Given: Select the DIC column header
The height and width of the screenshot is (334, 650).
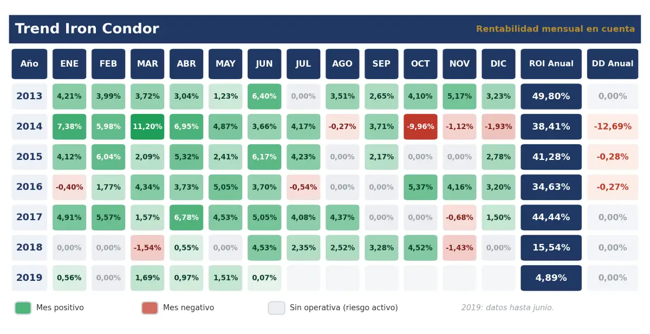Looking at the screenshot, I should click(498, 64).
